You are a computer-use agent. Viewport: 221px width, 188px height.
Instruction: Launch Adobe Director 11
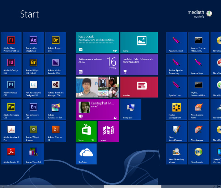tap(56, 132)
